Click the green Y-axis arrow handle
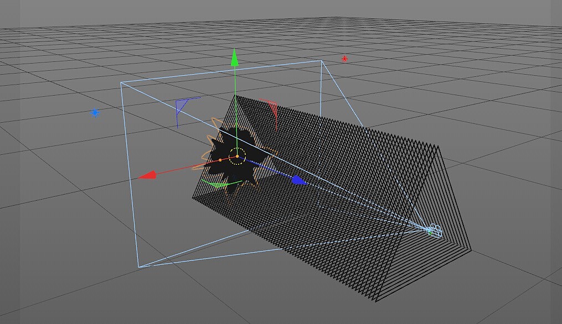The height and width of the screenshot is (324, 562). coord(234,58)
